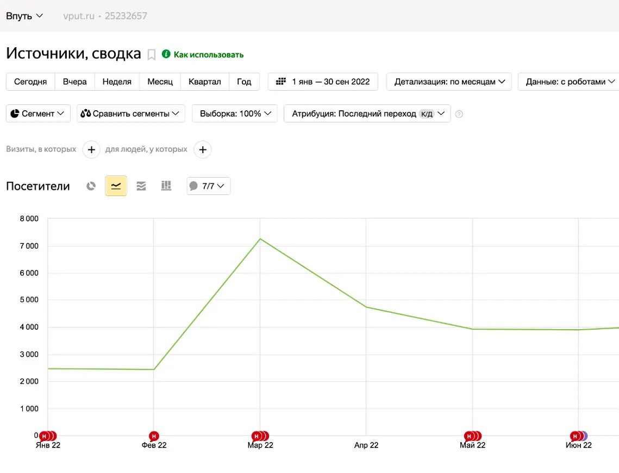Open the Как использовать help link

pyautogui.click(x=208, y=55)
